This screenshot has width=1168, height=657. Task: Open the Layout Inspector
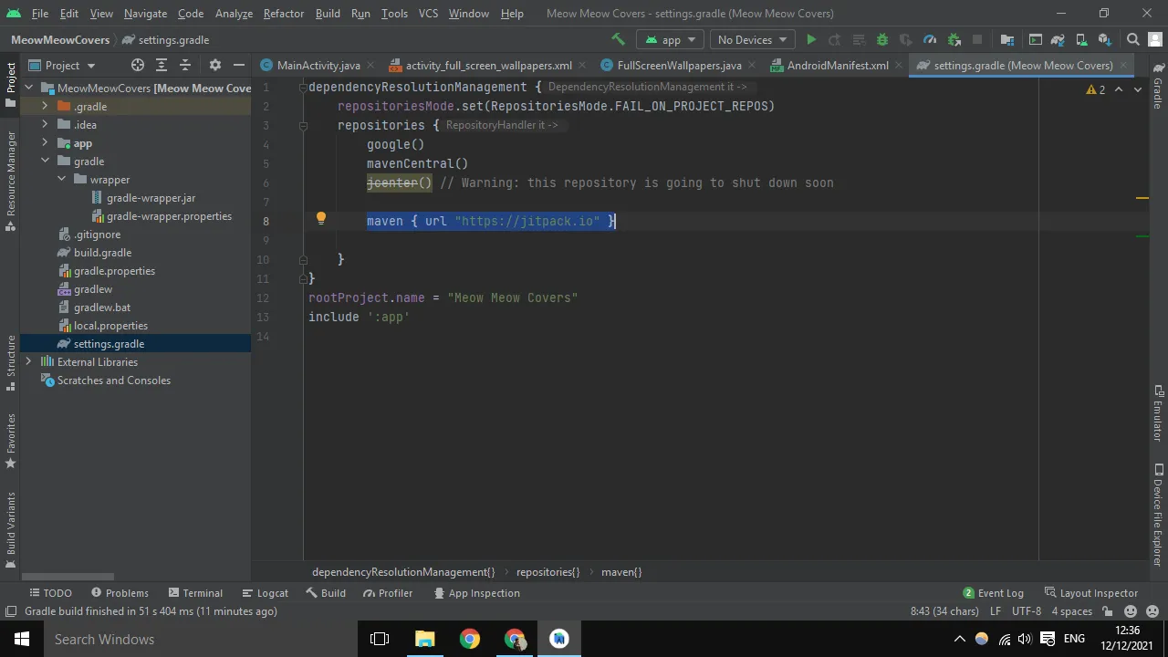pos(1090,593)
